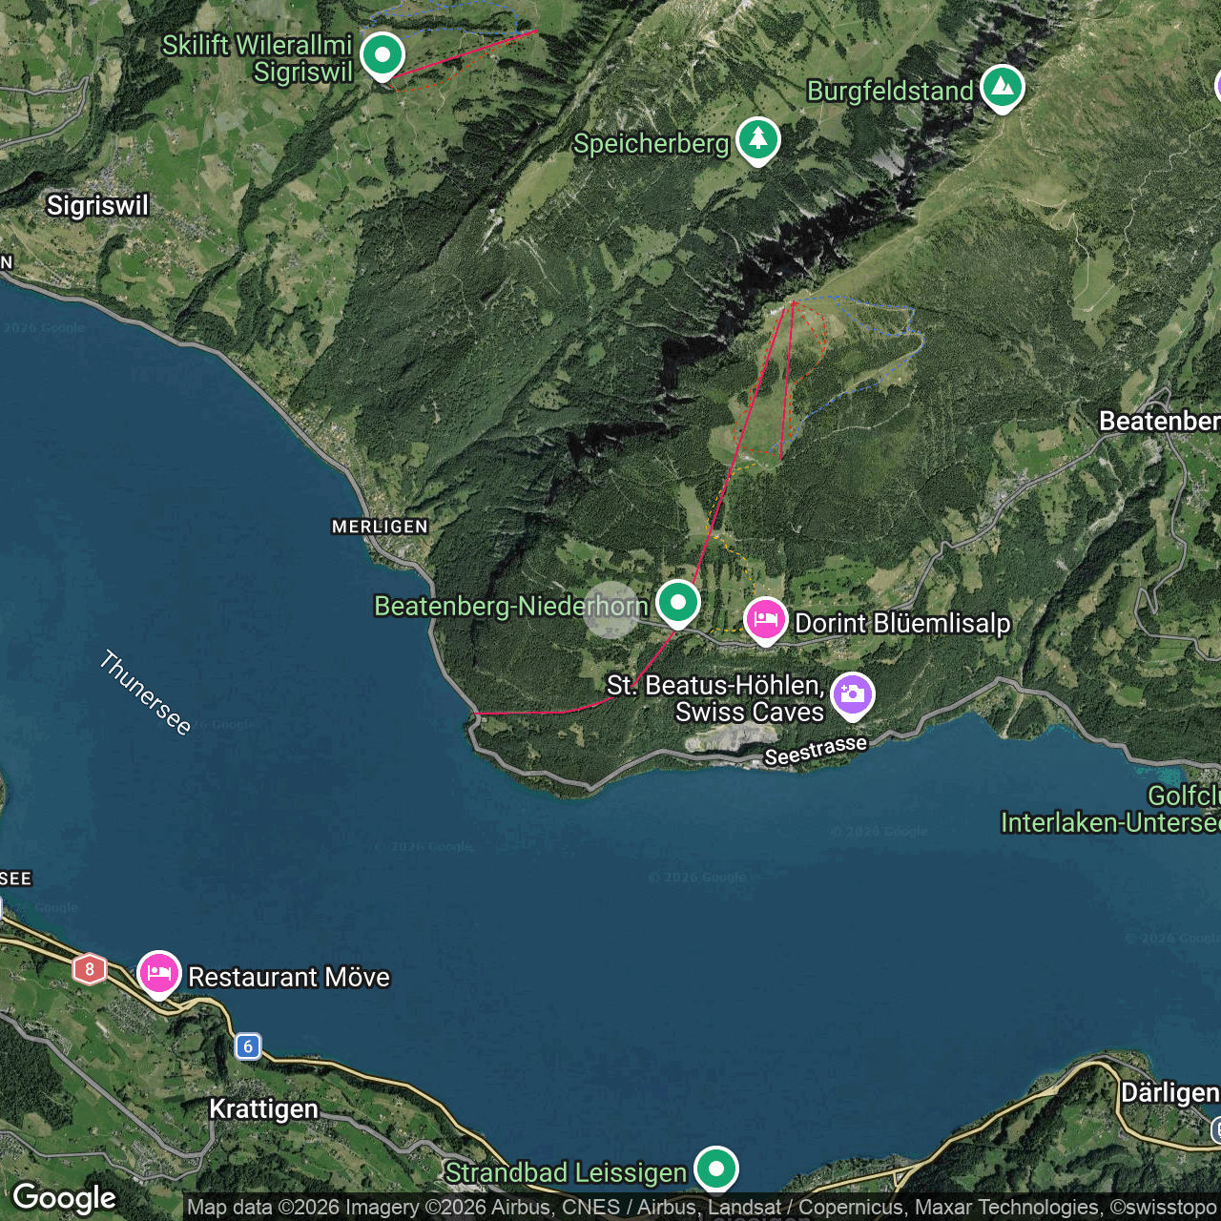Open the Dorint Blüemlisalp hotel marker
The image size is (1221, 1221).
pos(765,620)
